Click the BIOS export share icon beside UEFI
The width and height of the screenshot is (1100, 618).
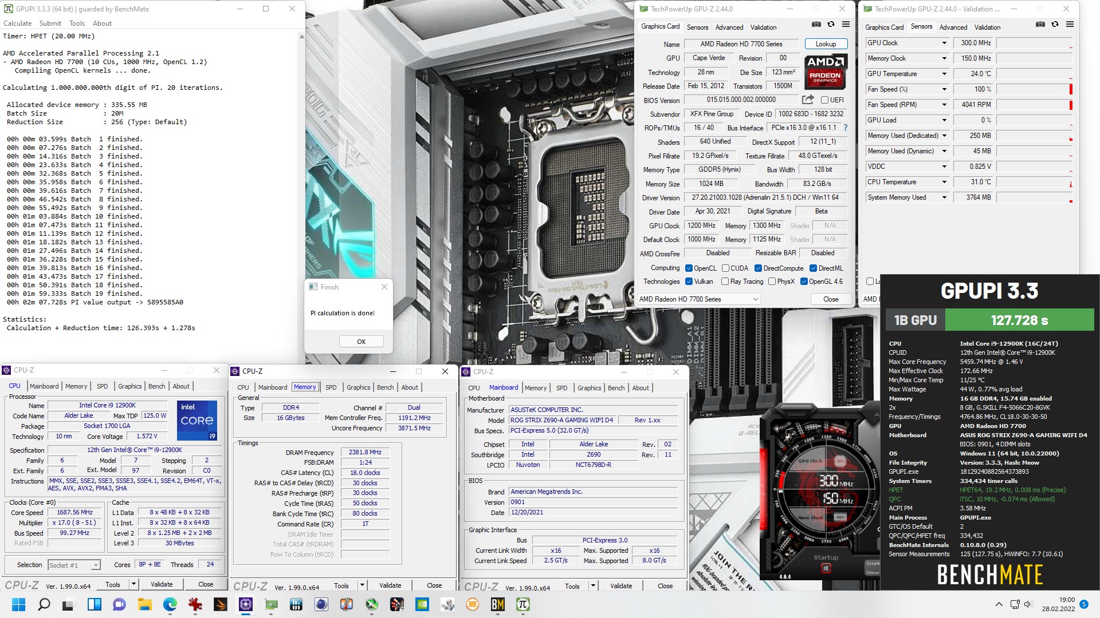click(808, 100)
